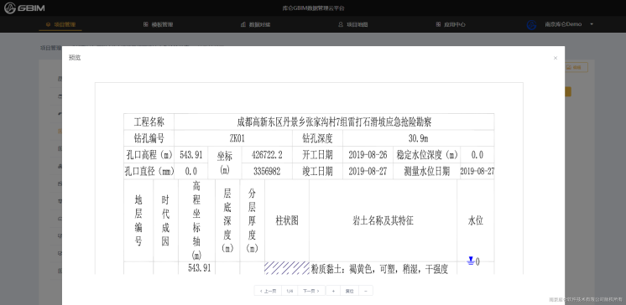This screenshot has width=626, height=305.
Task: Go to next page with 下一页
Action: [x=311, y=291]
